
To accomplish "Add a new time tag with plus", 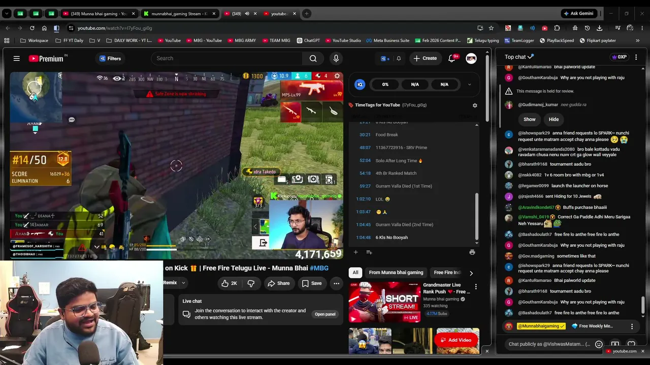I will (355, 252).
